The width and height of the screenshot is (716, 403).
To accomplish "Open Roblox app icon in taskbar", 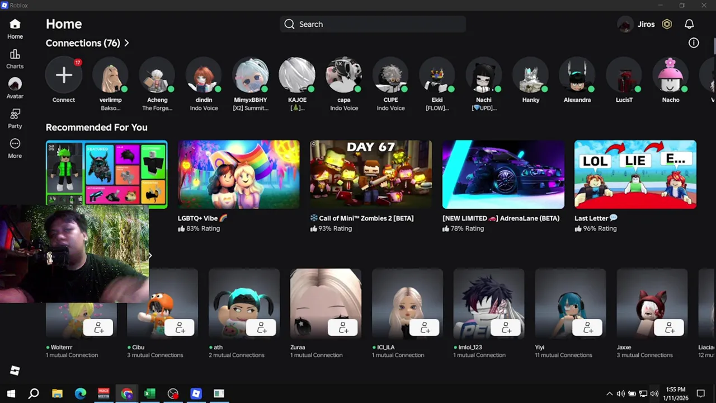I will coord(196,393).
